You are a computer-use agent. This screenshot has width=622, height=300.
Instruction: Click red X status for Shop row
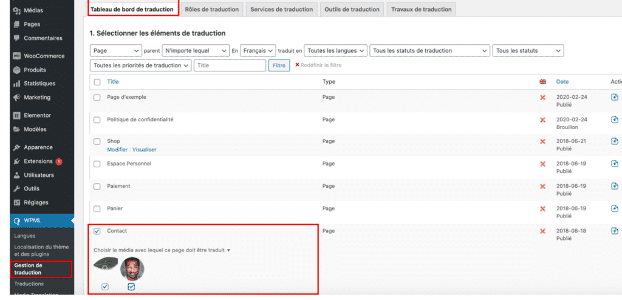tap(542, 142)
